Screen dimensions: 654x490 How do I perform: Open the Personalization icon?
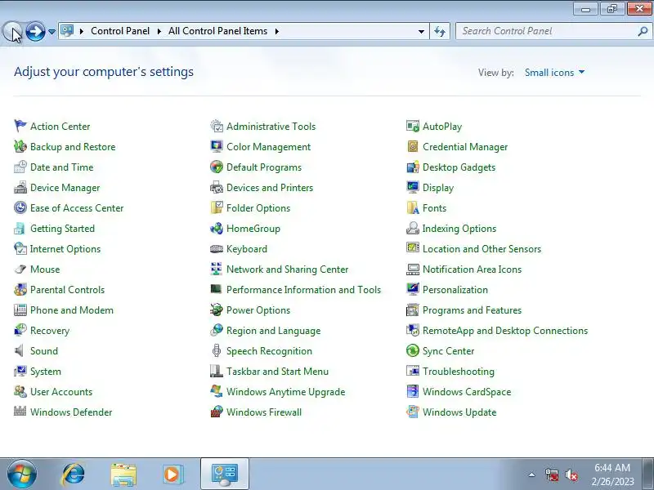click(413, 289)
